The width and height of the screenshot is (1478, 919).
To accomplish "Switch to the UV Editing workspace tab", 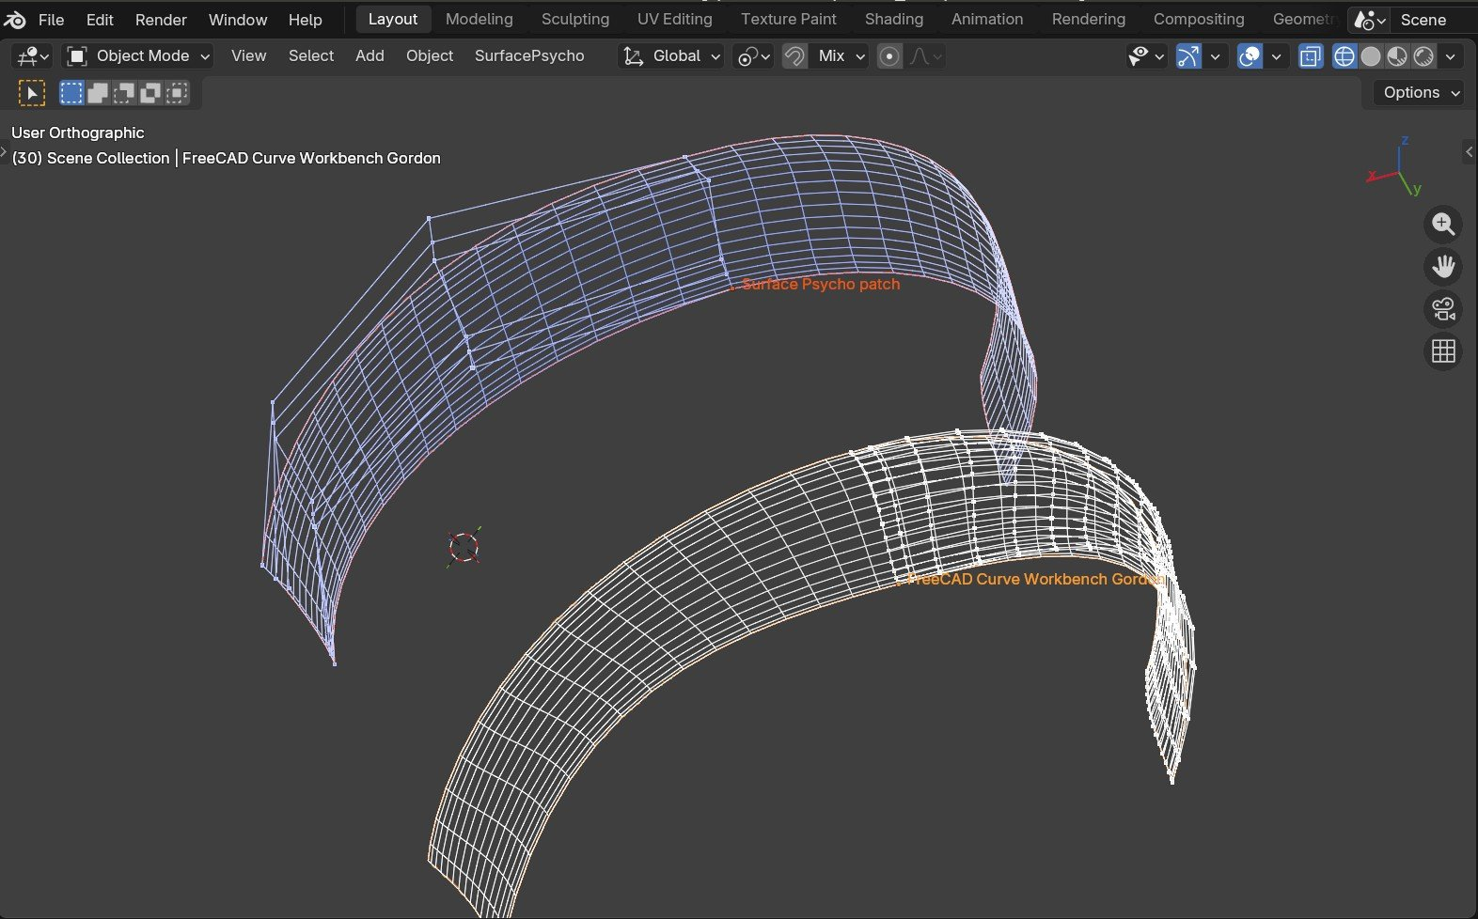I will click(x=675, y=20).
